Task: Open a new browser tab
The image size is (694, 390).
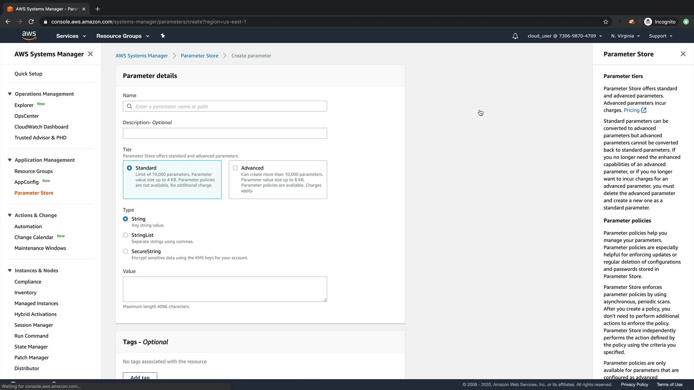Action: (x=97, y=9)
